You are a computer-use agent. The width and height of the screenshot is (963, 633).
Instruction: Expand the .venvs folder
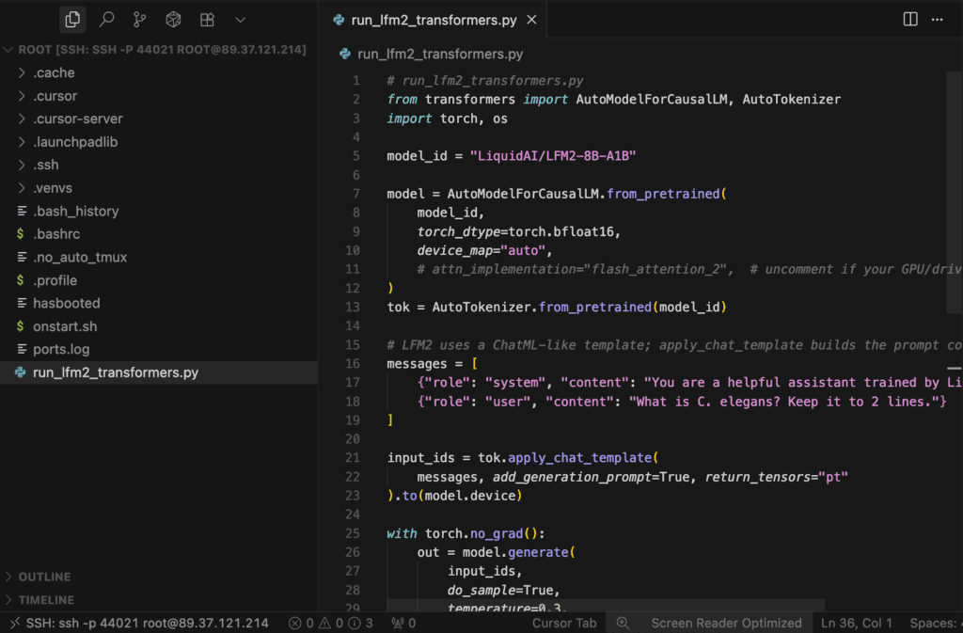point(53,188)
